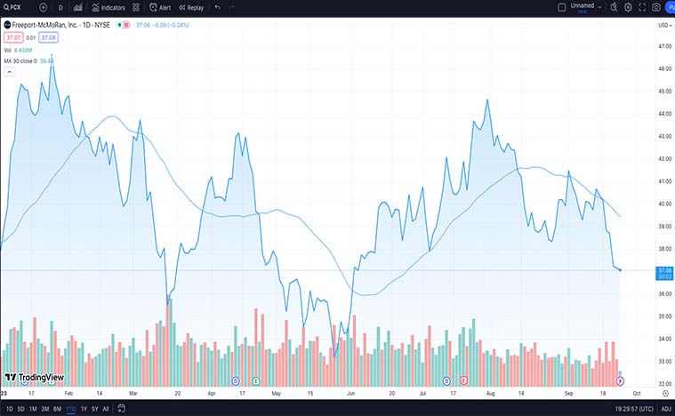
Task: Click the Freeport-McMoRan round logo icon
Action: [7, 25]
